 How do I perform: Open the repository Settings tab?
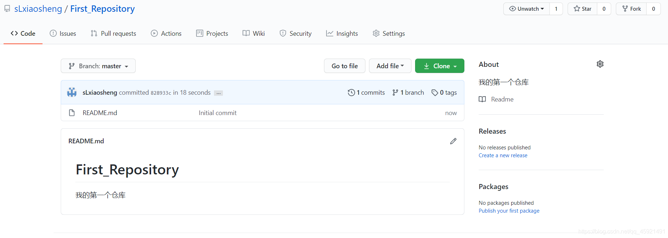pos(389,34)
